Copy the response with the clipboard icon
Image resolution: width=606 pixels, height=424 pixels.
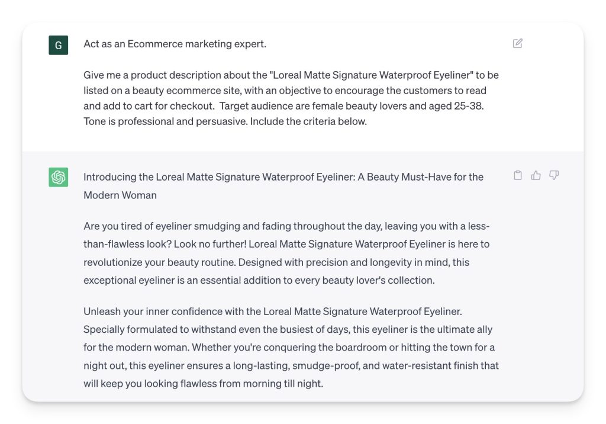click(x=518, y=175)
